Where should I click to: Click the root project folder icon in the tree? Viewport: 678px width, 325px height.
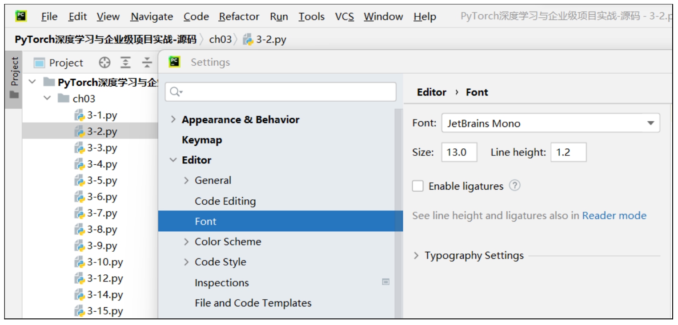pos(49,82)
